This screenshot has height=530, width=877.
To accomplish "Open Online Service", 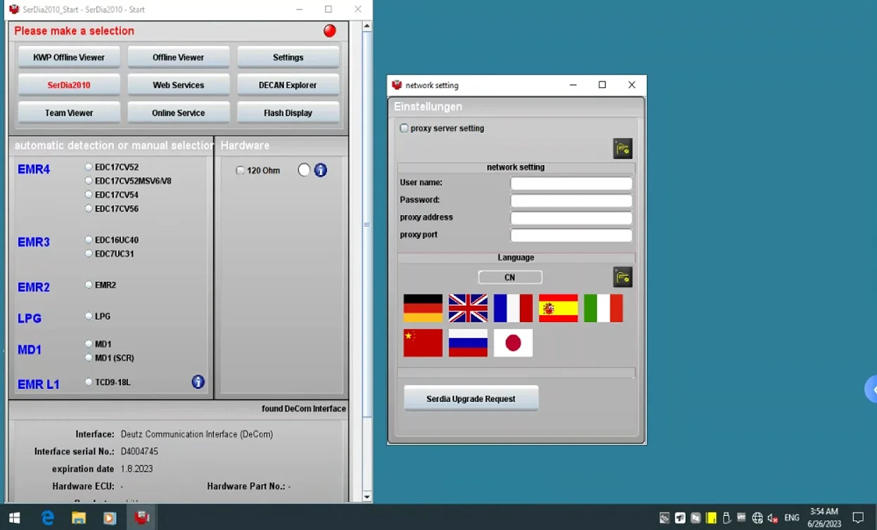I will [179, 112].
